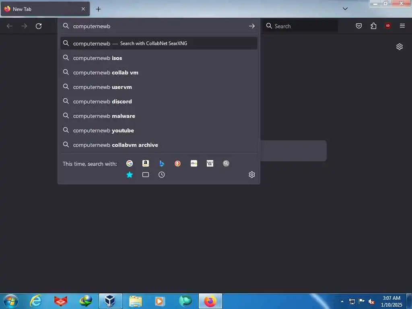Screen dimensions: 412x309
Task: Open Internet Download Manager globe taskbar icon
Action: coord(86,301)
